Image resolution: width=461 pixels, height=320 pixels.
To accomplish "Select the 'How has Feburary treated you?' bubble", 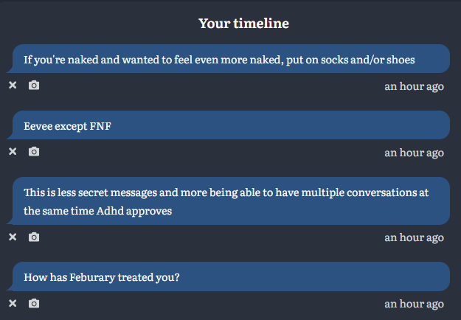I will click(x=229, y=276).
